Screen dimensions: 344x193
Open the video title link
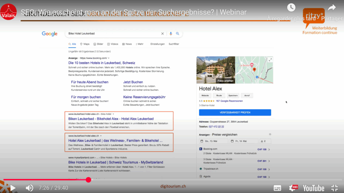[134, 12]
